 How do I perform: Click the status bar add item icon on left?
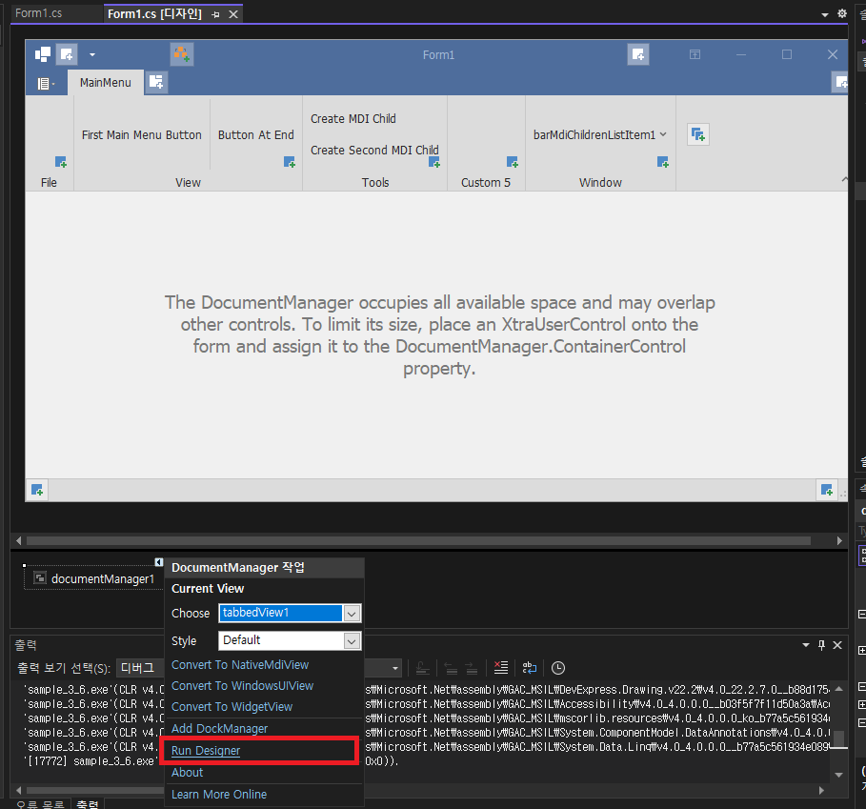37,490
